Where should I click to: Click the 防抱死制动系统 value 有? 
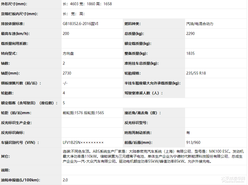click(188, 133)
